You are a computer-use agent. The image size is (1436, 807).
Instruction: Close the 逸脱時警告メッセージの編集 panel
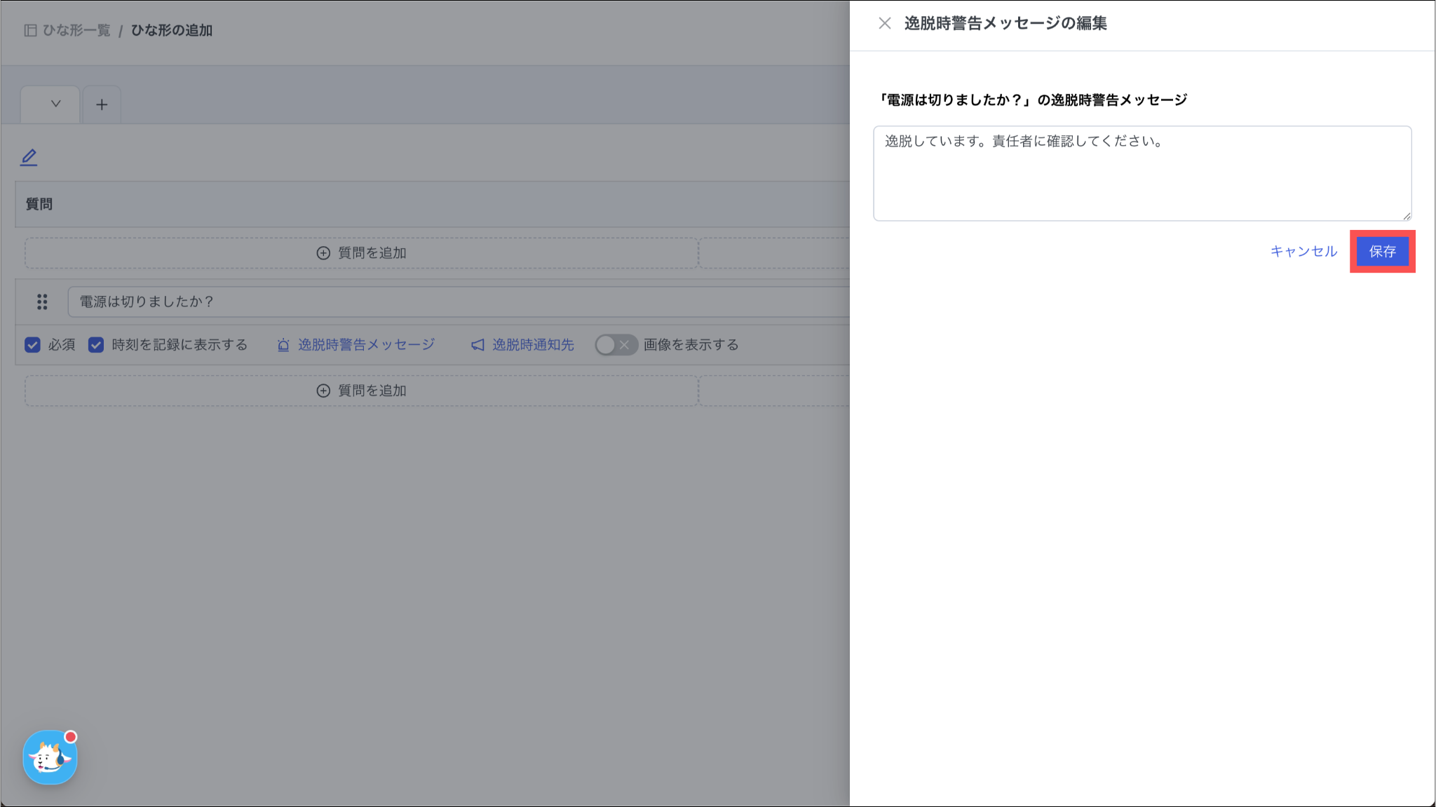click(x=884, y=23)
